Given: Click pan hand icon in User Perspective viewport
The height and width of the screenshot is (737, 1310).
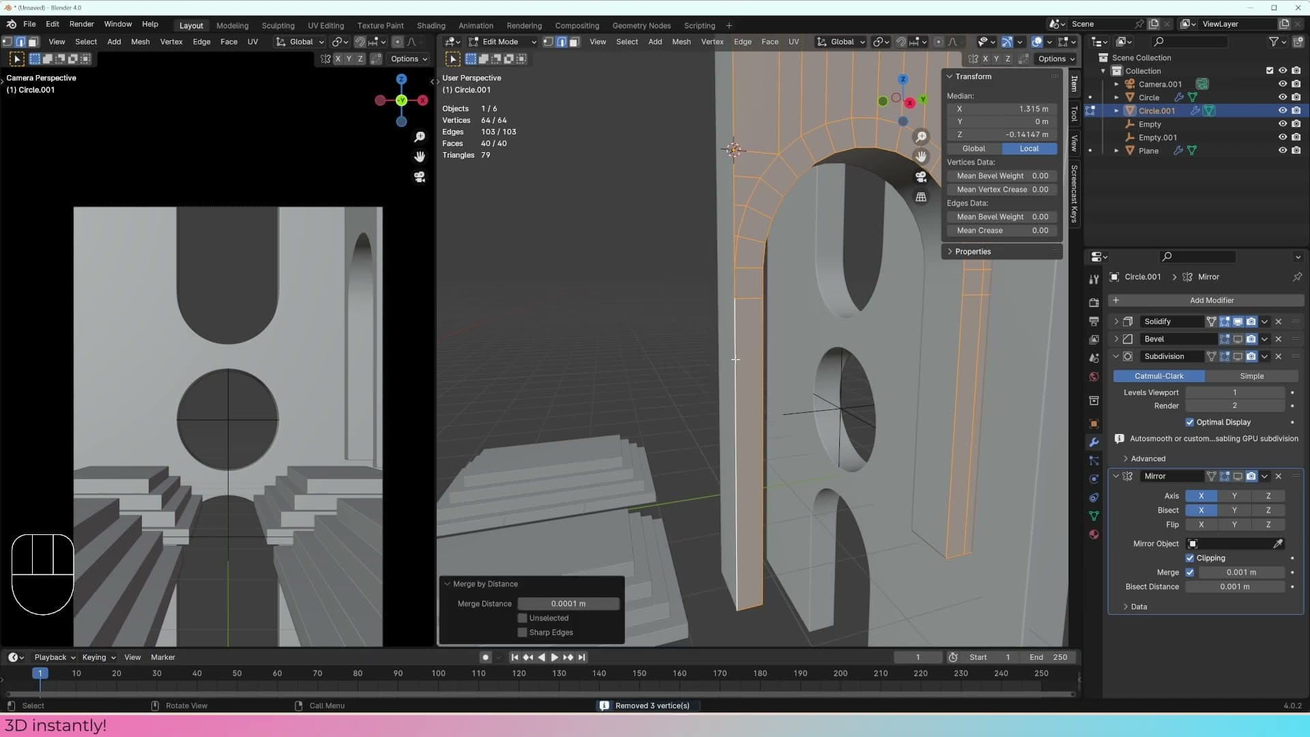Looking at the screenshot, I should (x=921, y=156).
